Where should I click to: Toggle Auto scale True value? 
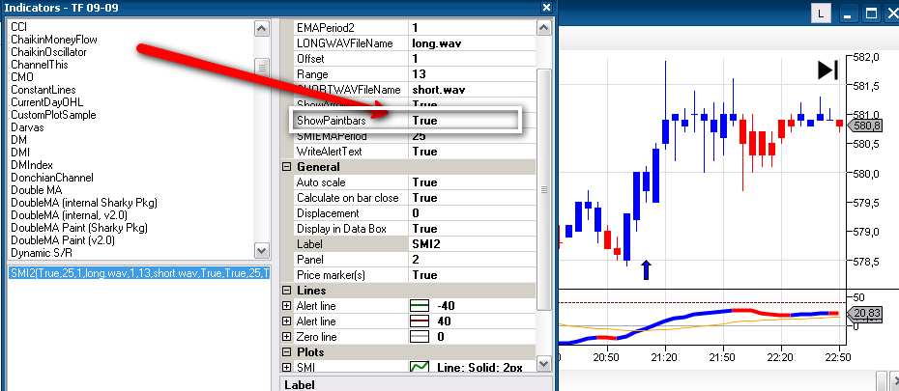click(x=472, y=182)
